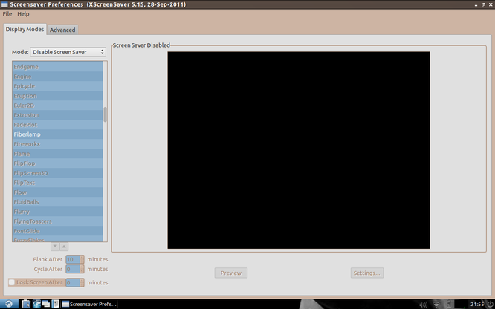Select Eruption in the screensaver list
495x309 pixels.
point(57,96)
